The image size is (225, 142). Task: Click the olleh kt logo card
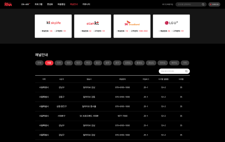tap(93, 26)
